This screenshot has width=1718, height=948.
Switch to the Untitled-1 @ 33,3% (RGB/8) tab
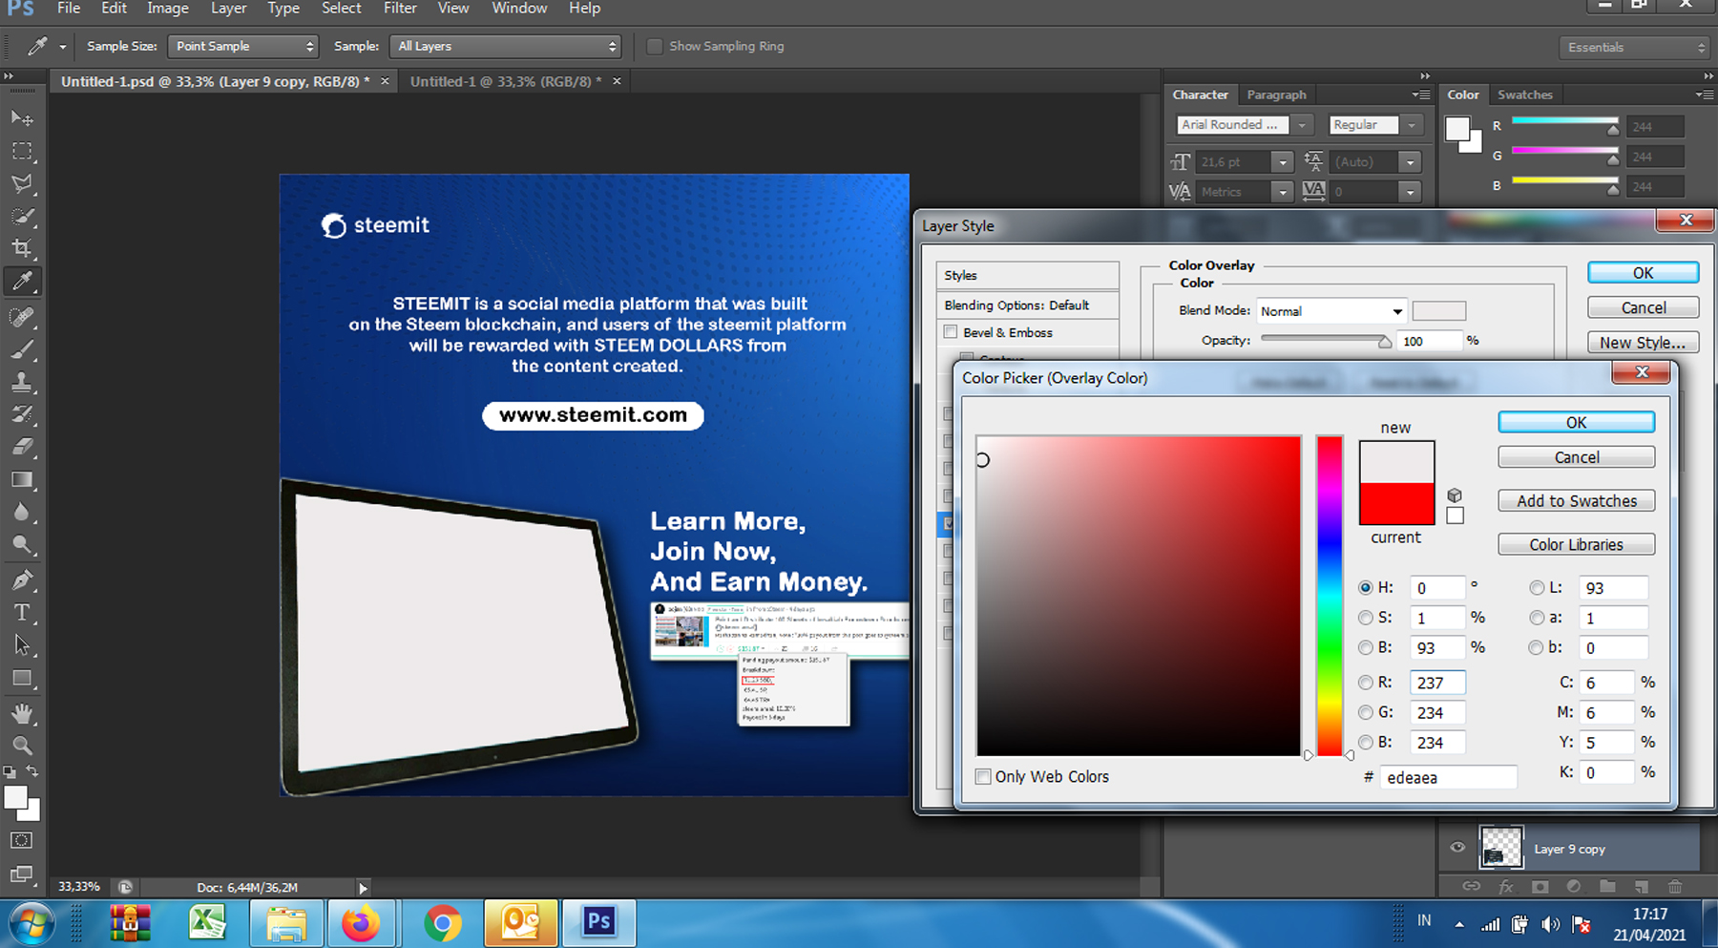(x=506, y=82)
